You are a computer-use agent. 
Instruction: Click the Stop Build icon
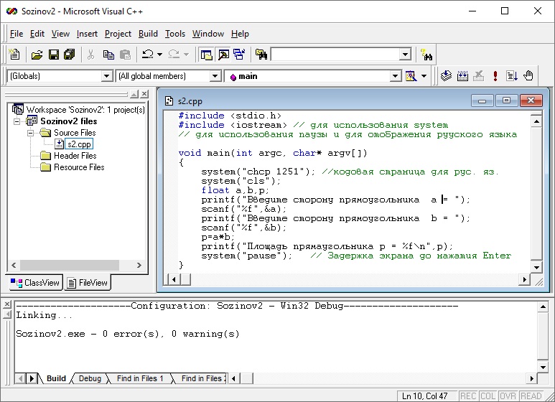479,75
